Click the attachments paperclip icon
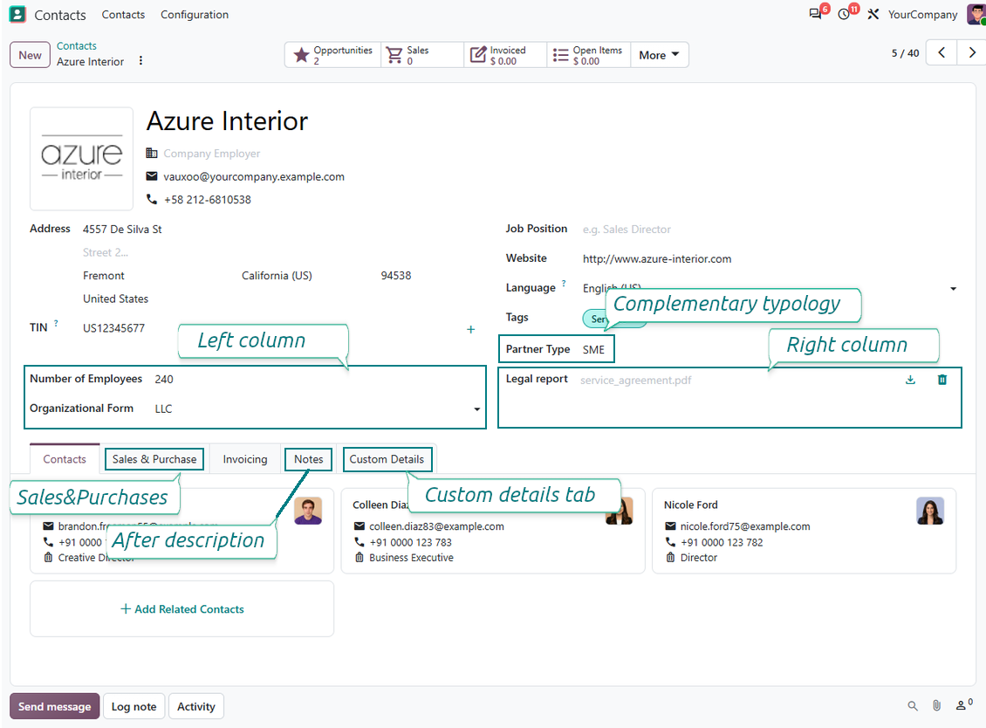Image resolution: width=986 pixels, height=728 pixels. [x=936, y=706]
